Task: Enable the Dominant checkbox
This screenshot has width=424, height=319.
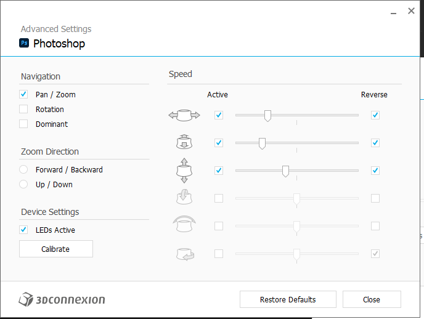Action: click(x=23, y=124)
